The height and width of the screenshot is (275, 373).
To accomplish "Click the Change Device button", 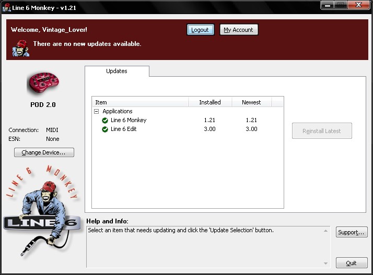I will coord(44,152).
